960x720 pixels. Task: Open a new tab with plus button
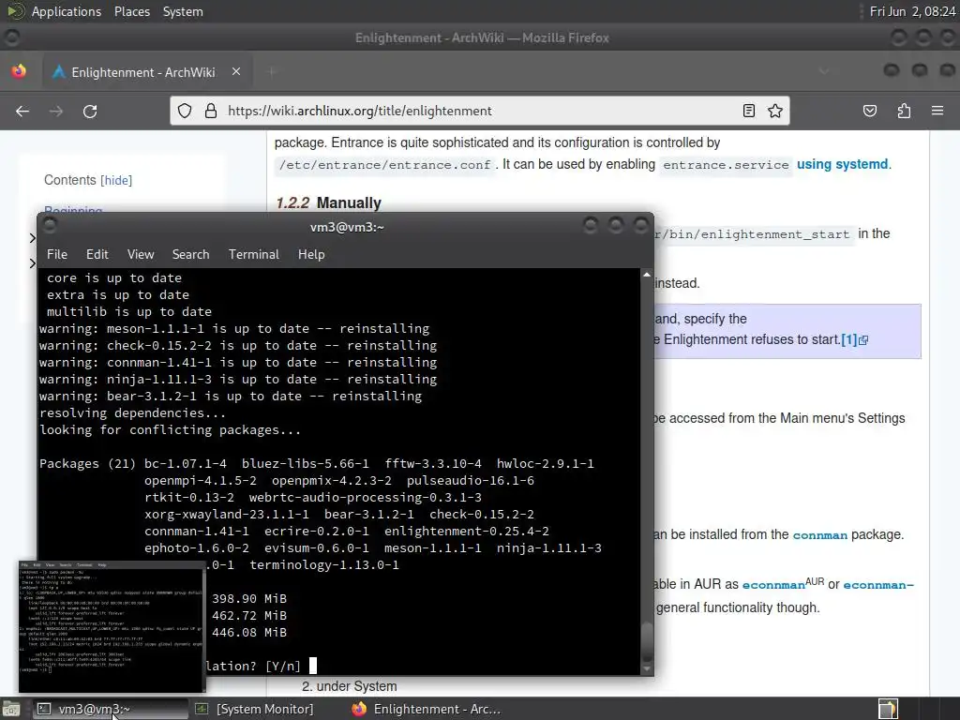click(272, 71)
